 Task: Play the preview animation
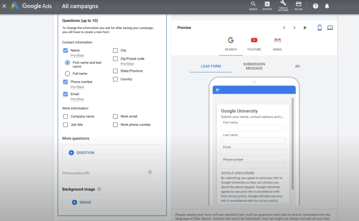pyautogui.click(x=305, y=28)
